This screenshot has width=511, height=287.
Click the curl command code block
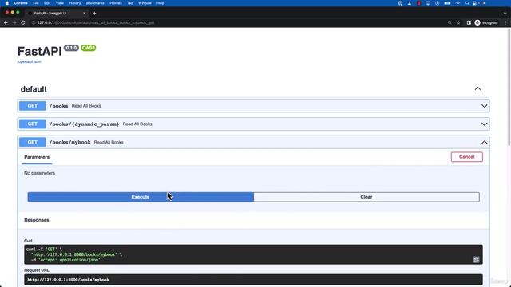(253, 254)
